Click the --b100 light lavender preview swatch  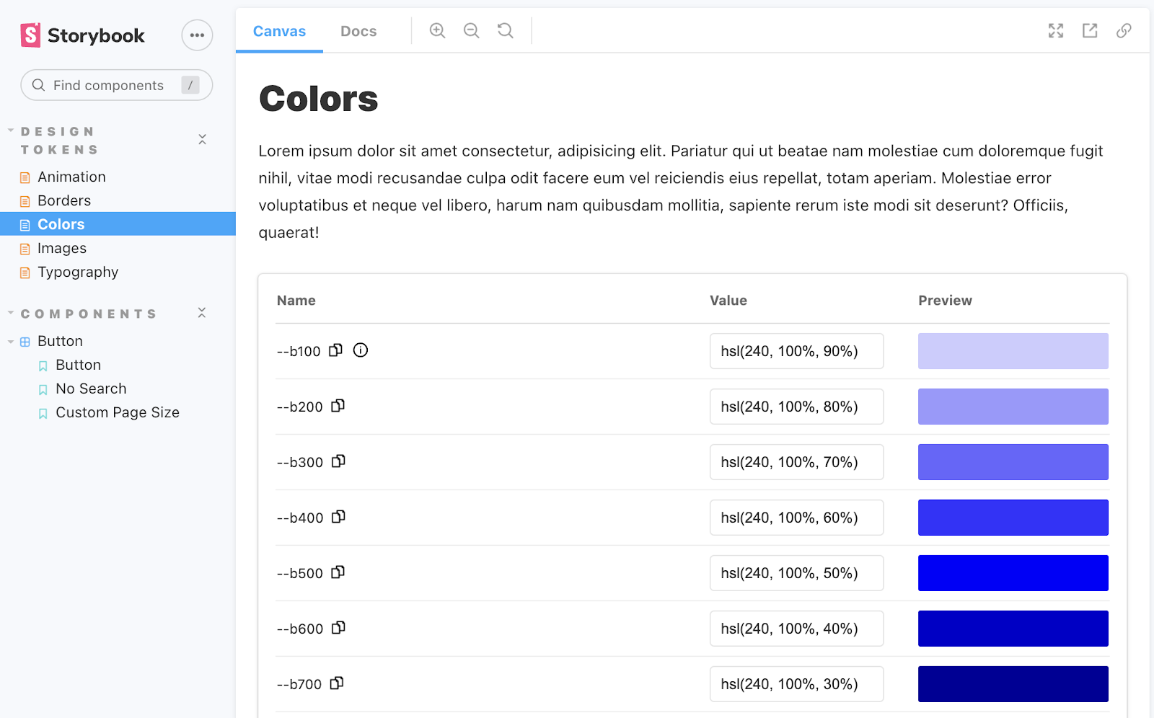point(1013,351)
